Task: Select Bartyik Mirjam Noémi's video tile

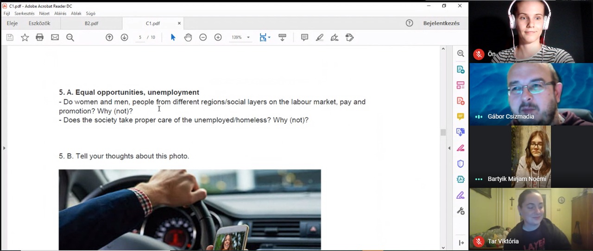Action: [x=531, y=157]
